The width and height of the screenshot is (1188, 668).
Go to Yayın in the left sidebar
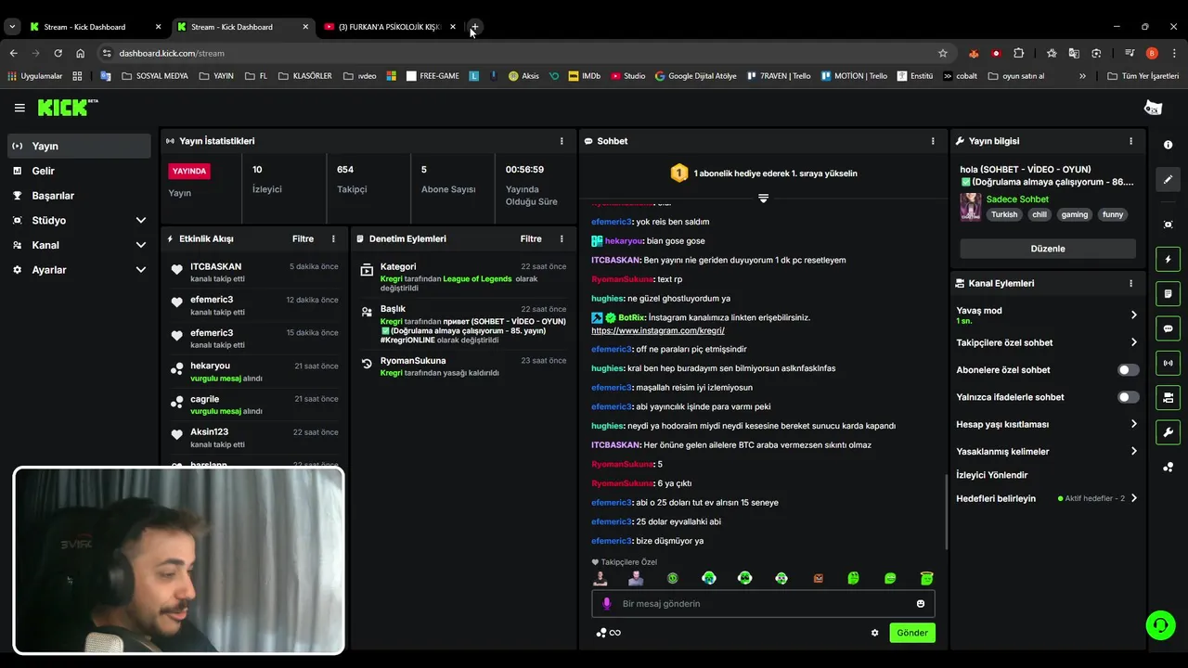coord(80,146)
